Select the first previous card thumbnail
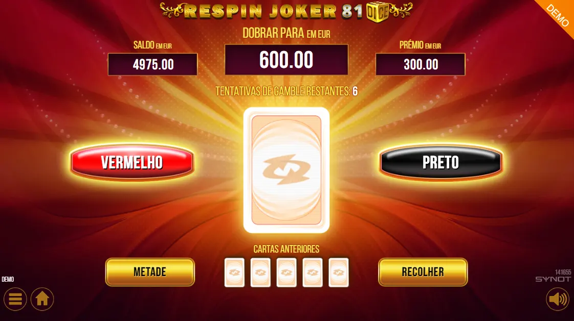 click(234, 273)
